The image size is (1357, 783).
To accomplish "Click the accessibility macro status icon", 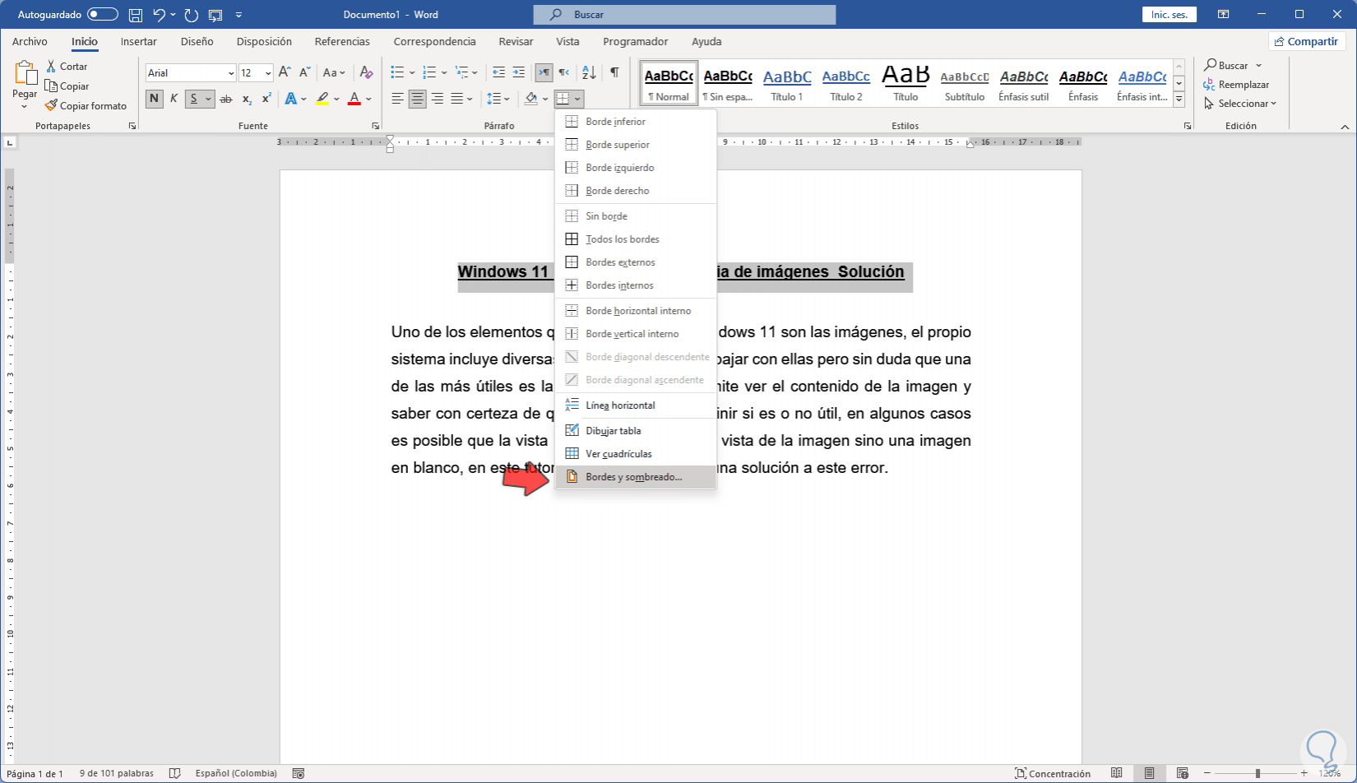I will pyautogui.click(x=299, y=773).
